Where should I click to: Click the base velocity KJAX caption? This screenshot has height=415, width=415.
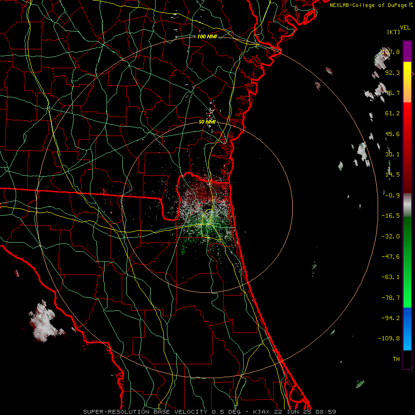pyautogui.click(x=210, y=412)
